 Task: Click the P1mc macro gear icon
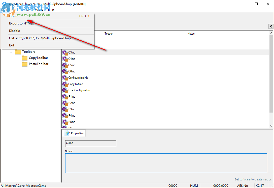tap(65, 97)
